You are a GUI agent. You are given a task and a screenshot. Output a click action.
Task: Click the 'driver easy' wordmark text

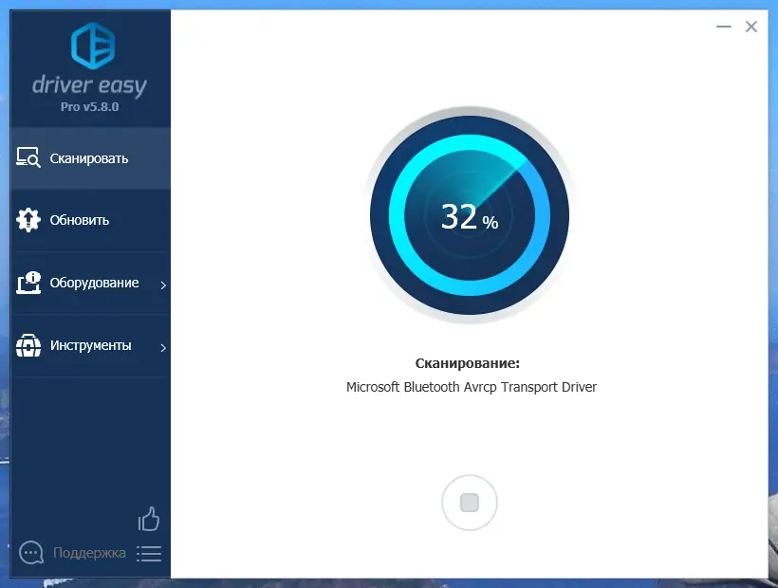tap(90, 85)
